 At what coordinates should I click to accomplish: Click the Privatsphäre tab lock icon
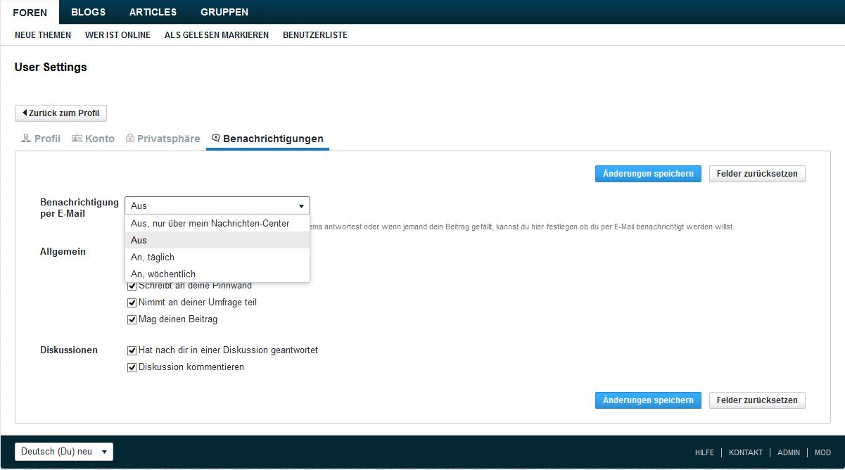pos(129,139)
